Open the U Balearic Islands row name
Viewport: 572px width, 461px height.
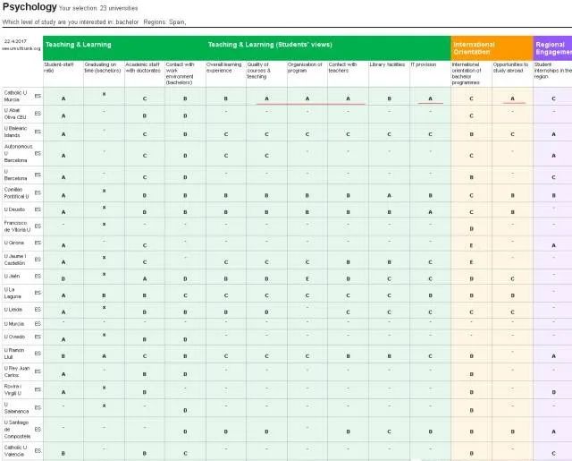[15, 132]
